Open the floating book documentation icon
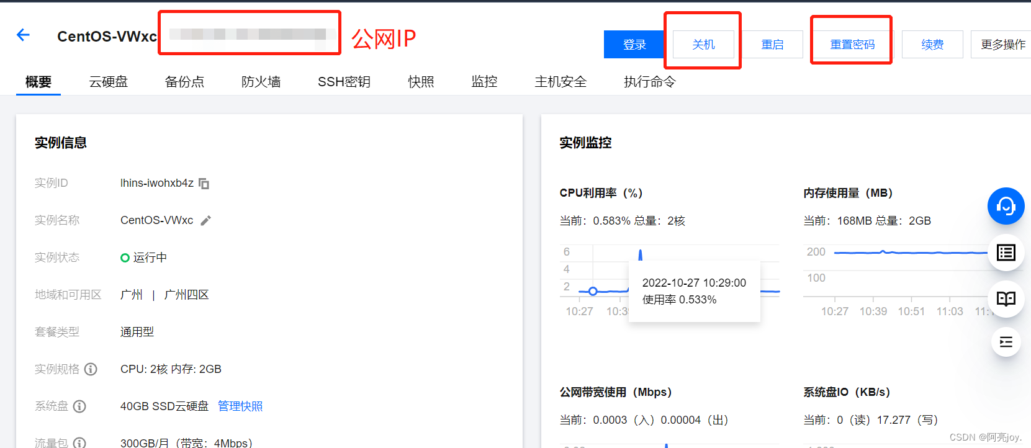Image resolution: width=1031 pixels, height=448 pixels. click(x=1006, y=298)
